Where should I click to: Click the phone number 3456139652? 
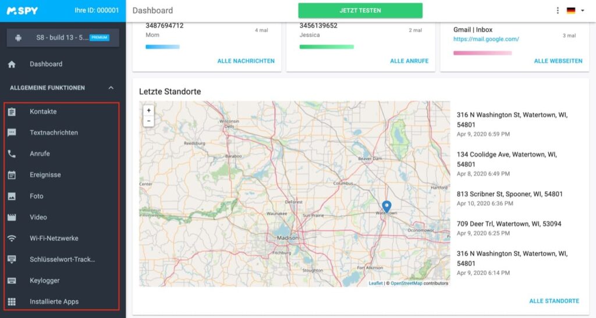pos(318,26)
